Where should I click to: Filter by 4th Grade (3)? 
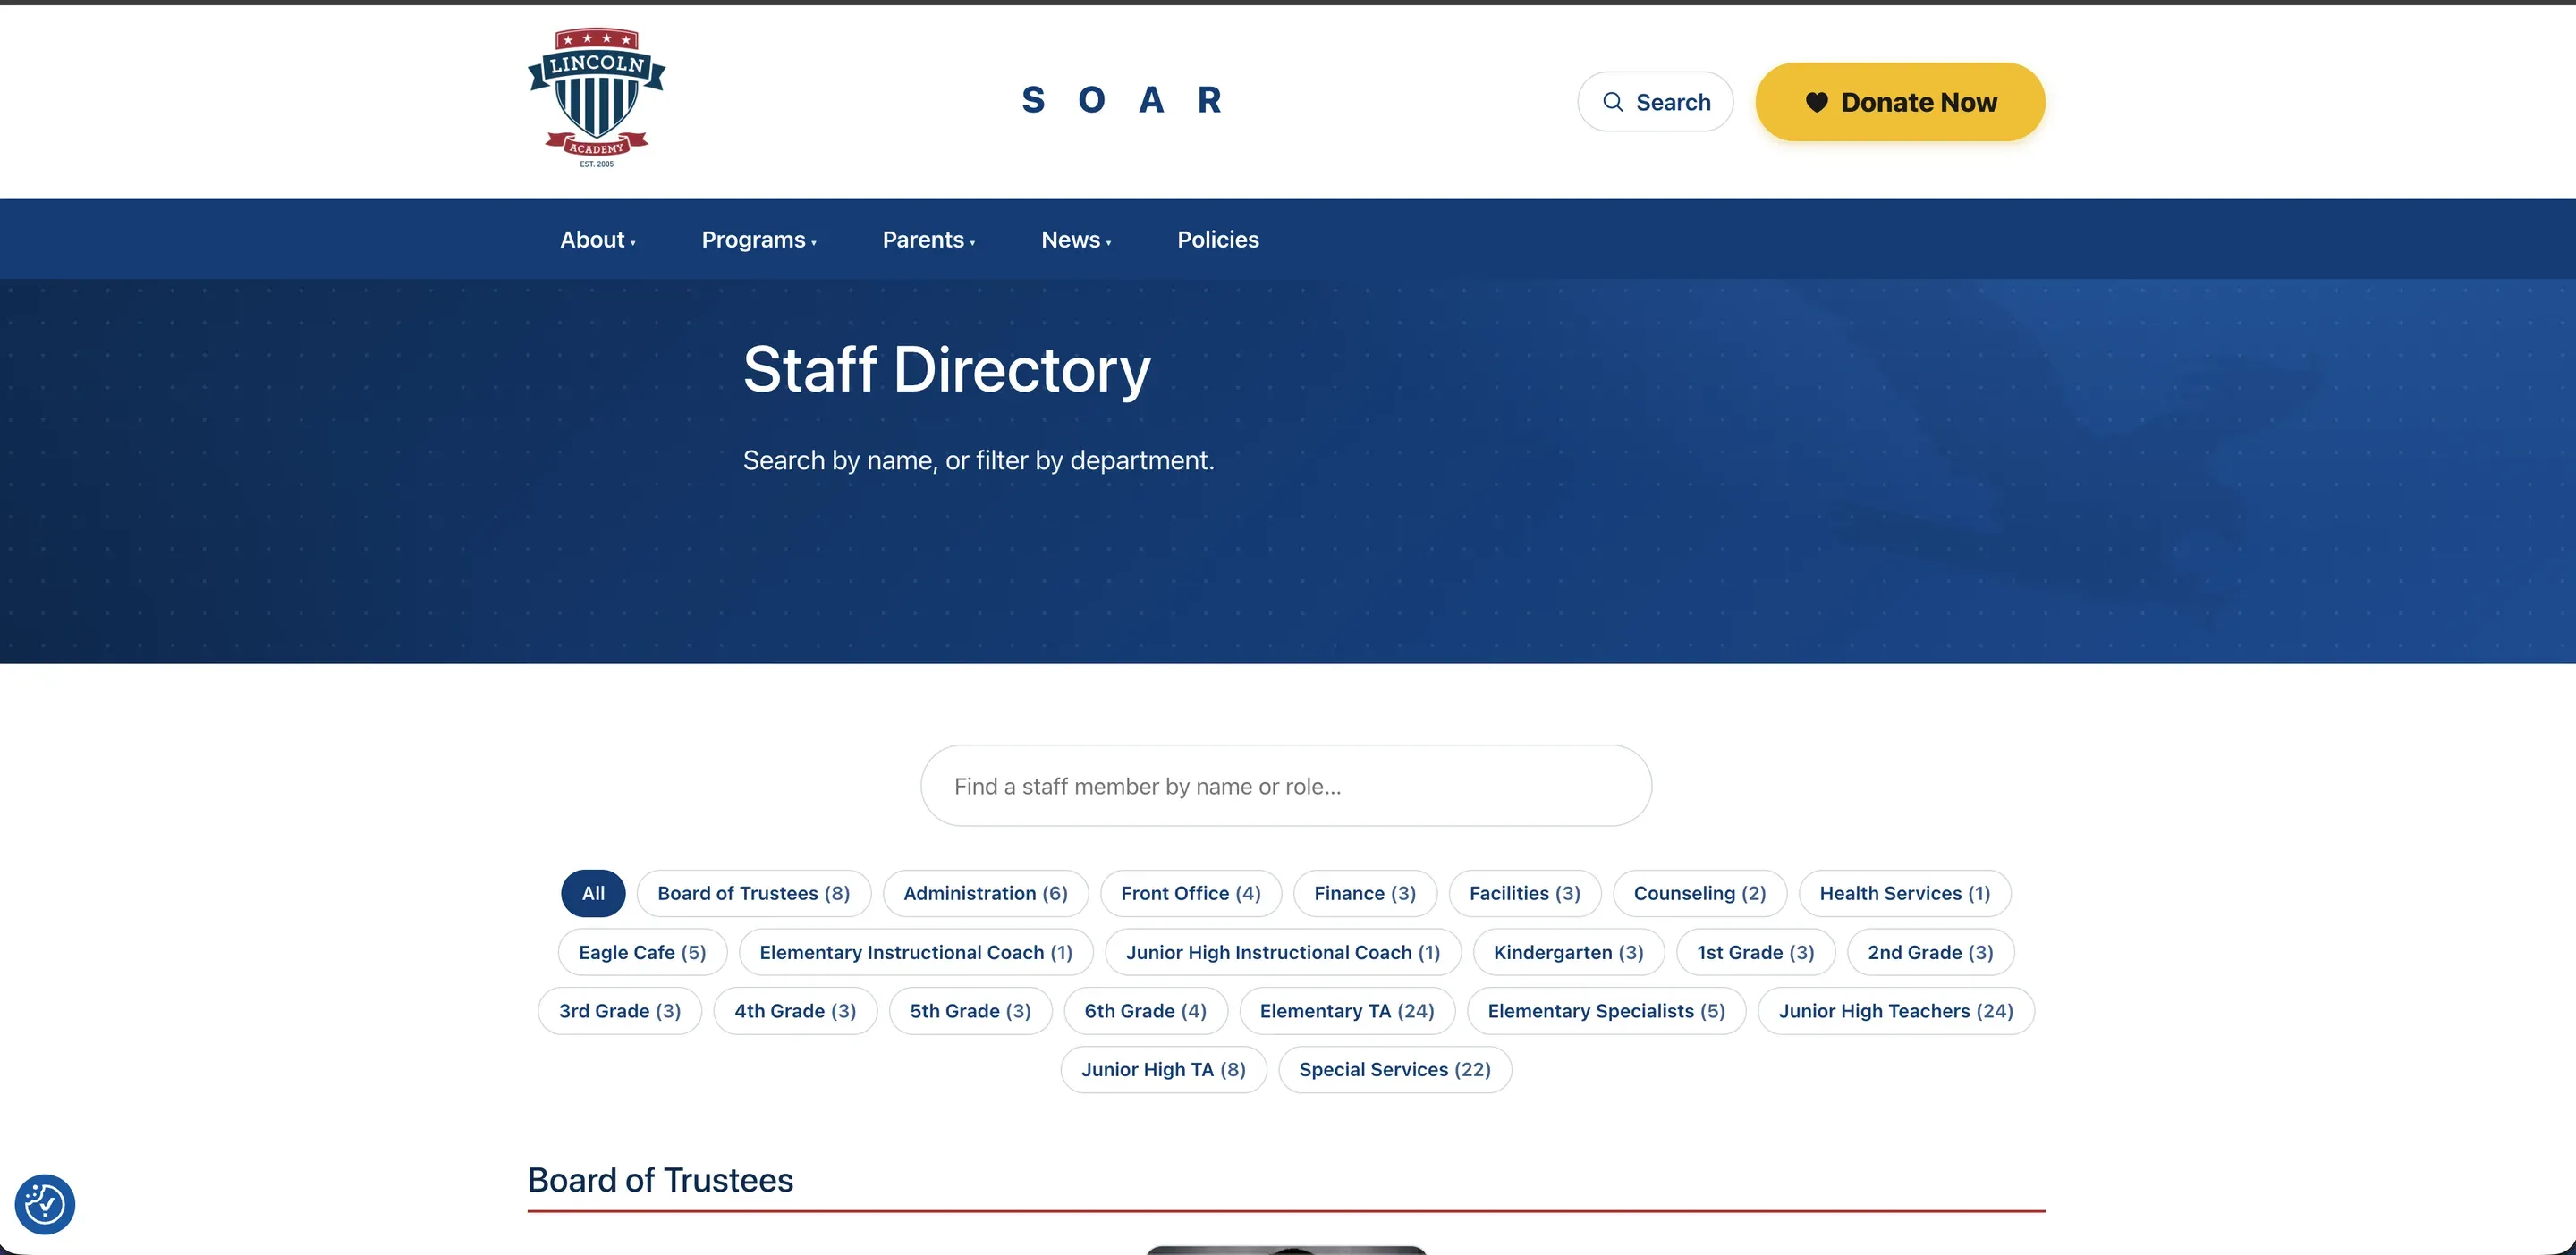(x=796, y=1011)
